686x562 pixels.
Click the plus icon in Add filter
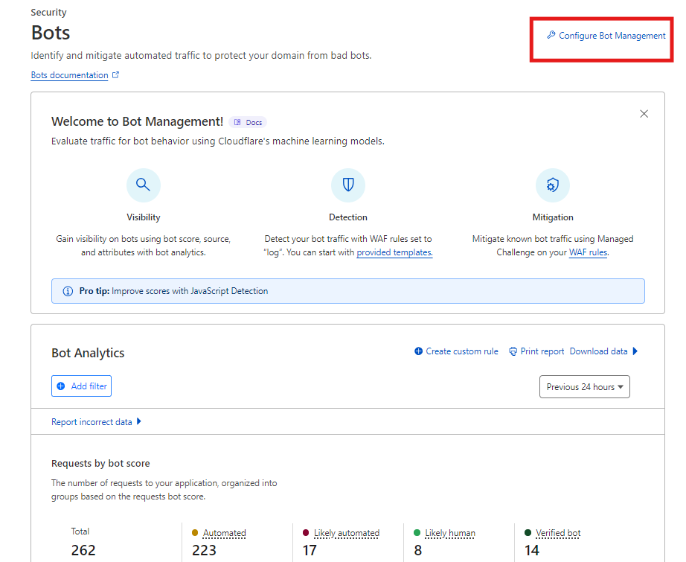click(61, 386)
